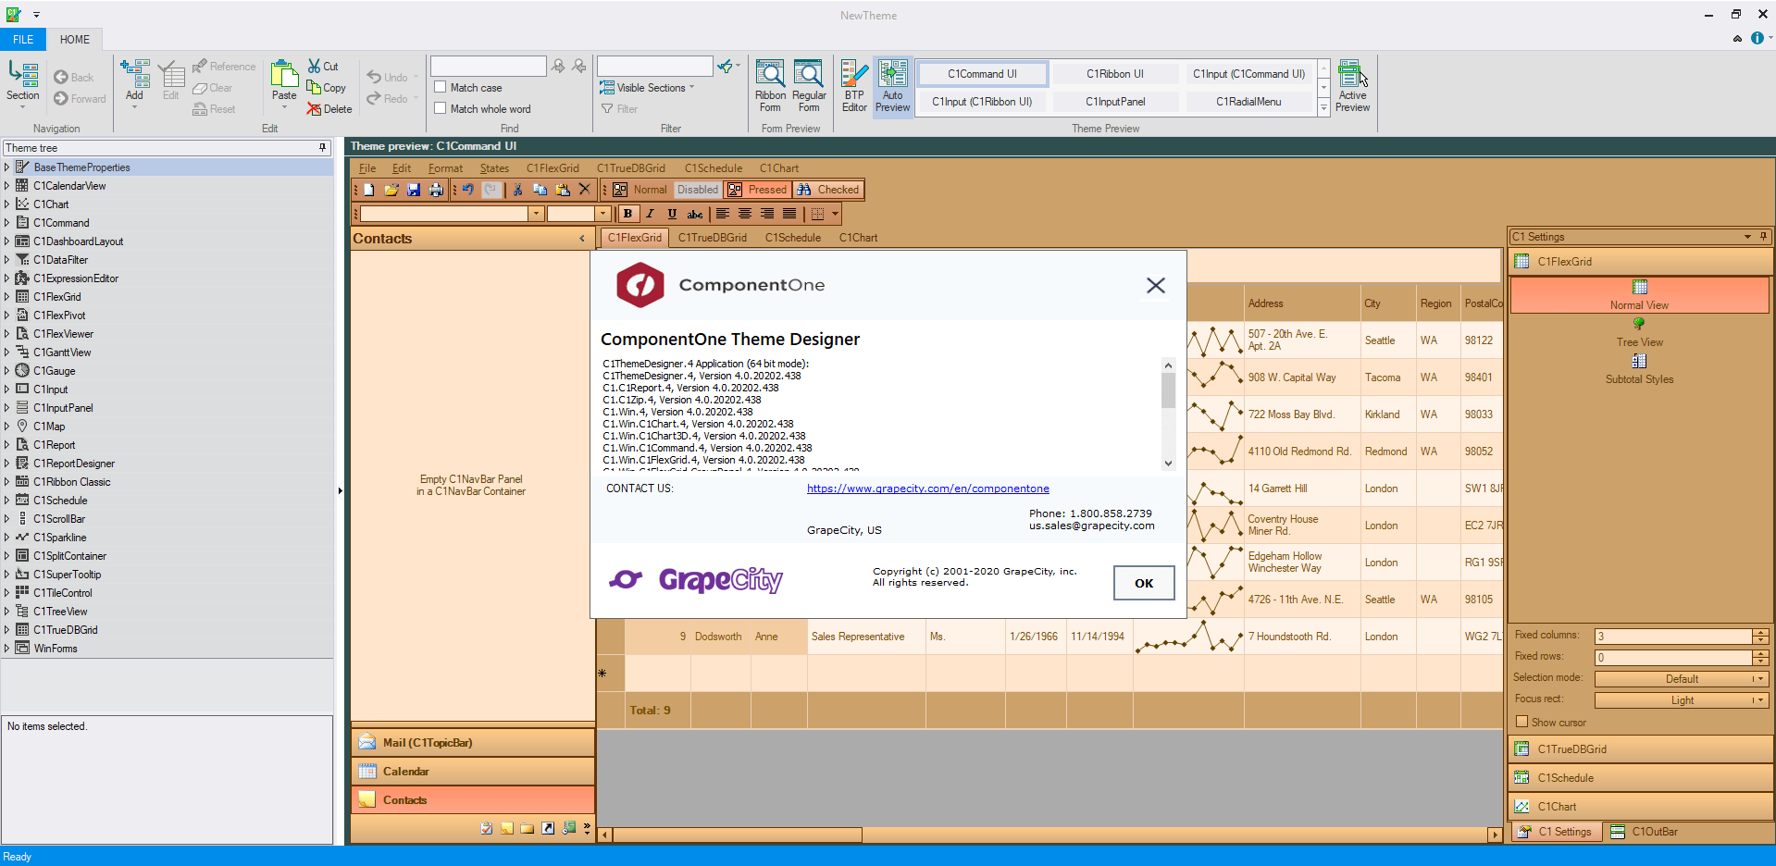The height and width of the screenshot is (866, 1776).
Task: Open the FILE ribbon tab
Action: click(x=23, y=40)
